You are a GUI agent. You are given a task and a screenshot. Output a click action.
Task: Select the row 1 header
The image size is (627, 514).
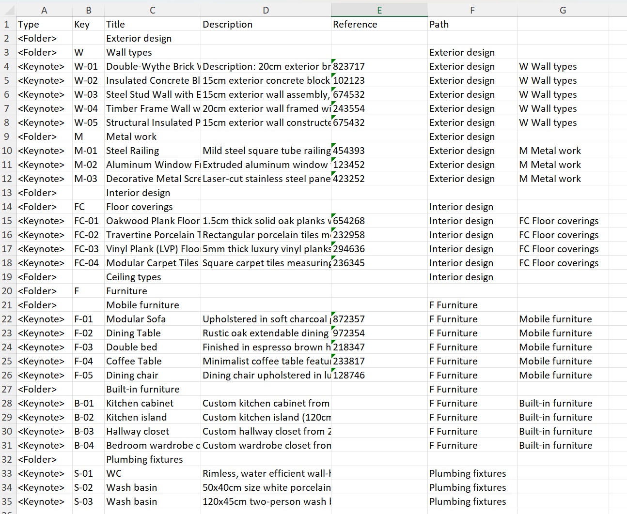pos(7,24)
